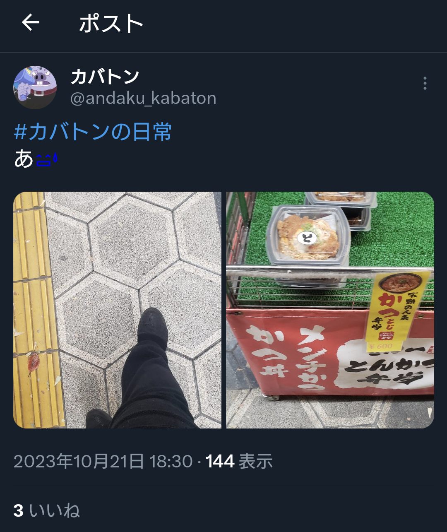Tap the red leaf on yellow paving
Image resolution: width=447 pixels, height=532 pixels.
point(33,362)
